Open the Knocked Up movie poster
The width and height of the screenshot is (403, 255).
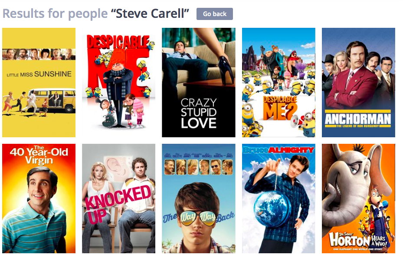point(119,199)
